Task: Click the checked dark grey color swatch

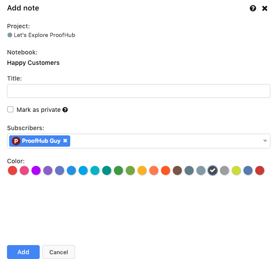Action: (x=212, y=170)
